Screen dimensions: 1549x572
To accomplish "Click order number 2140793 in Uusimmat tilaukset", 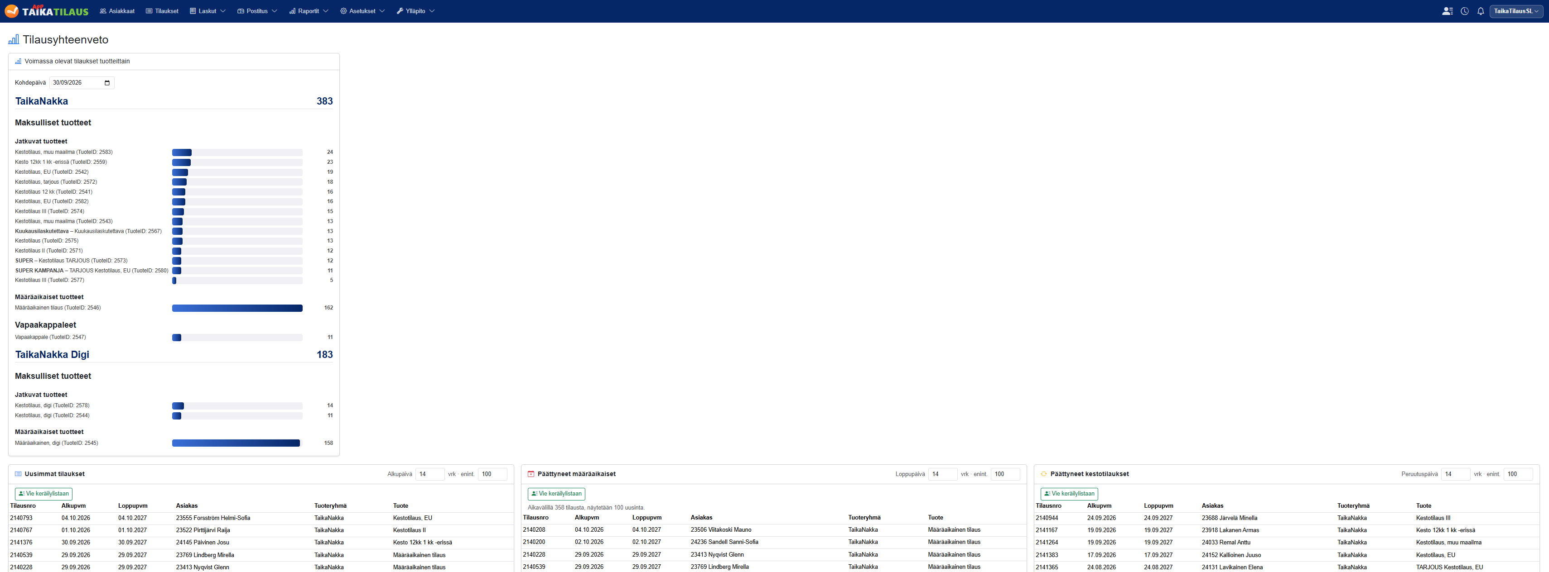I will pyautogui.click(x=22, y=518).
